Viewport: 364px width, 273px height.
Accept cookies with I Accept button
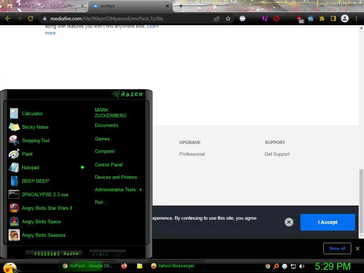click(x=327, y=222)
